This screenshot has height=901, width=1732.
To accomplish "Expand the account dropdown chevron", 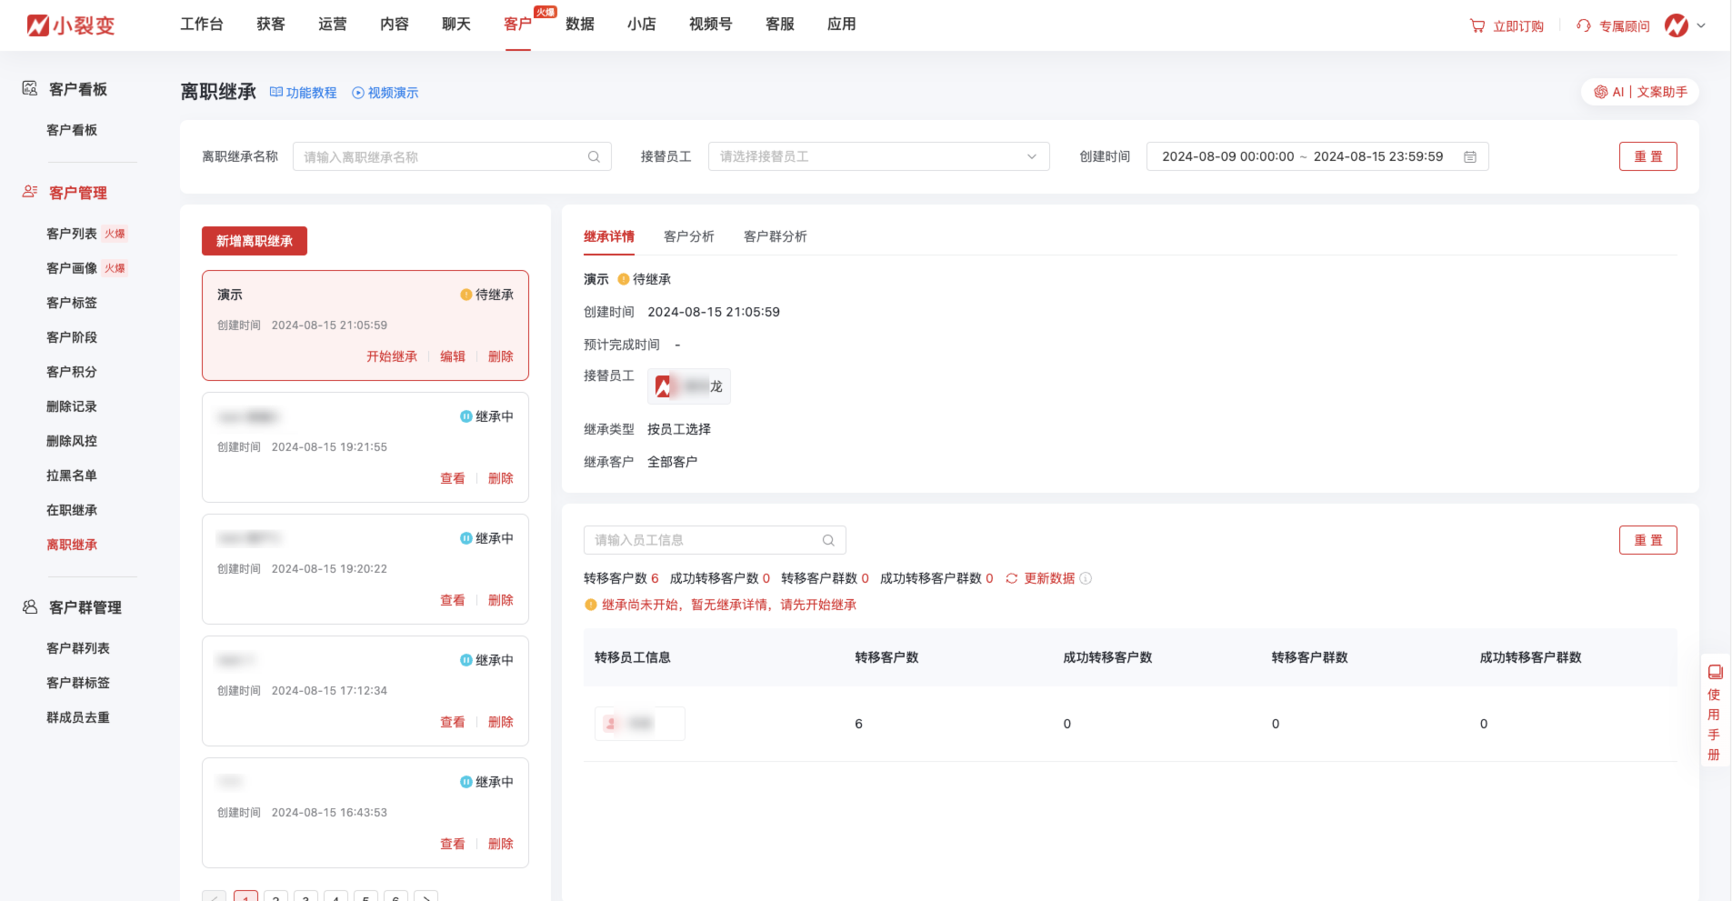I will point(1701,25).
